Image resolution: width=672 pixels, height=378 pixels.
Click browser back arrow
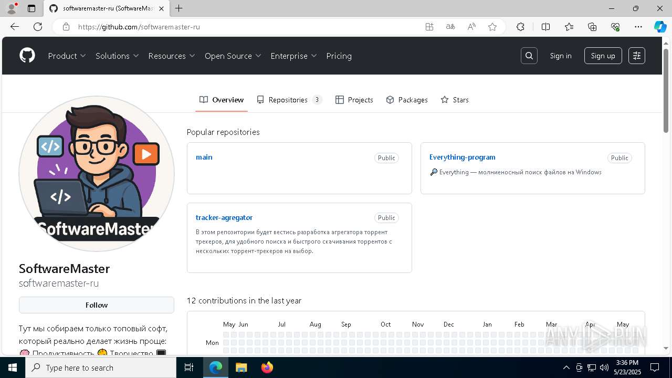coord(15,27)
